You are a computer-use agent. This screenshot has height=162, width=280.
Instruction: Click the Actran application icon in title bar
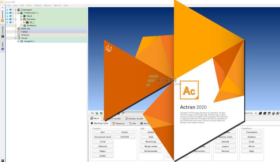[x=2, y=2]
